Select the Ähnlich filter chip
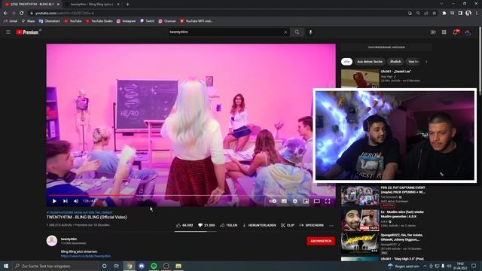 tap(395, 62)
